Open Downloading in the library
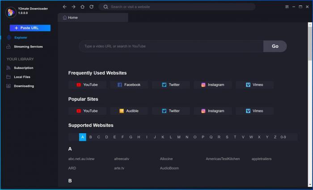This screenshot has width=313, height=190. [24, 86]
